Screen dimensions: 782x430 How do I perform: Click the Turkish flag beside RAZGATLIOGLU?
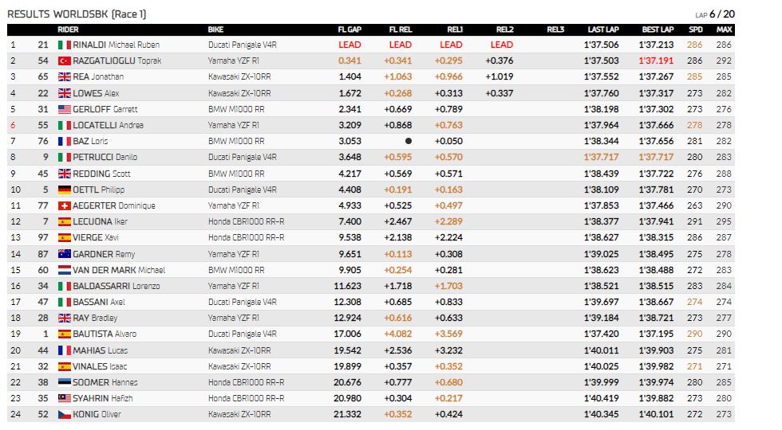pyautogui.click(x=65, y=61)
